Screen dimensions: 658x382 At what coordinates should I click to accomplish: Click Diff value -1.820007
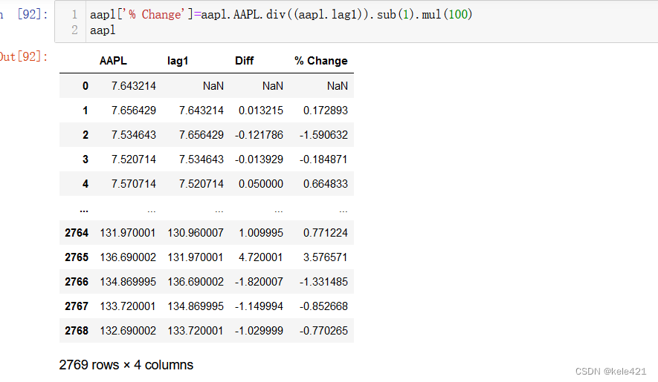[x=259, y=282]
